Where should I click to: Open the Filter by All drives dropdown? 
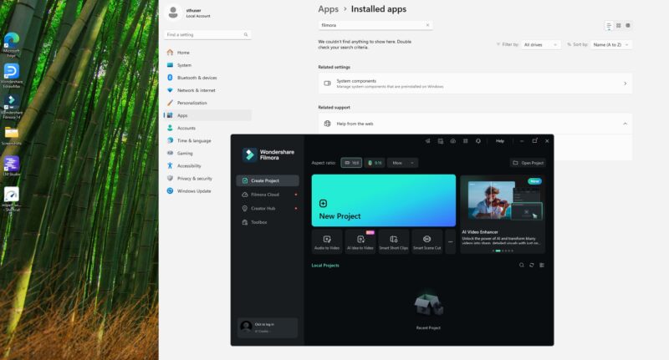point(542,44)
